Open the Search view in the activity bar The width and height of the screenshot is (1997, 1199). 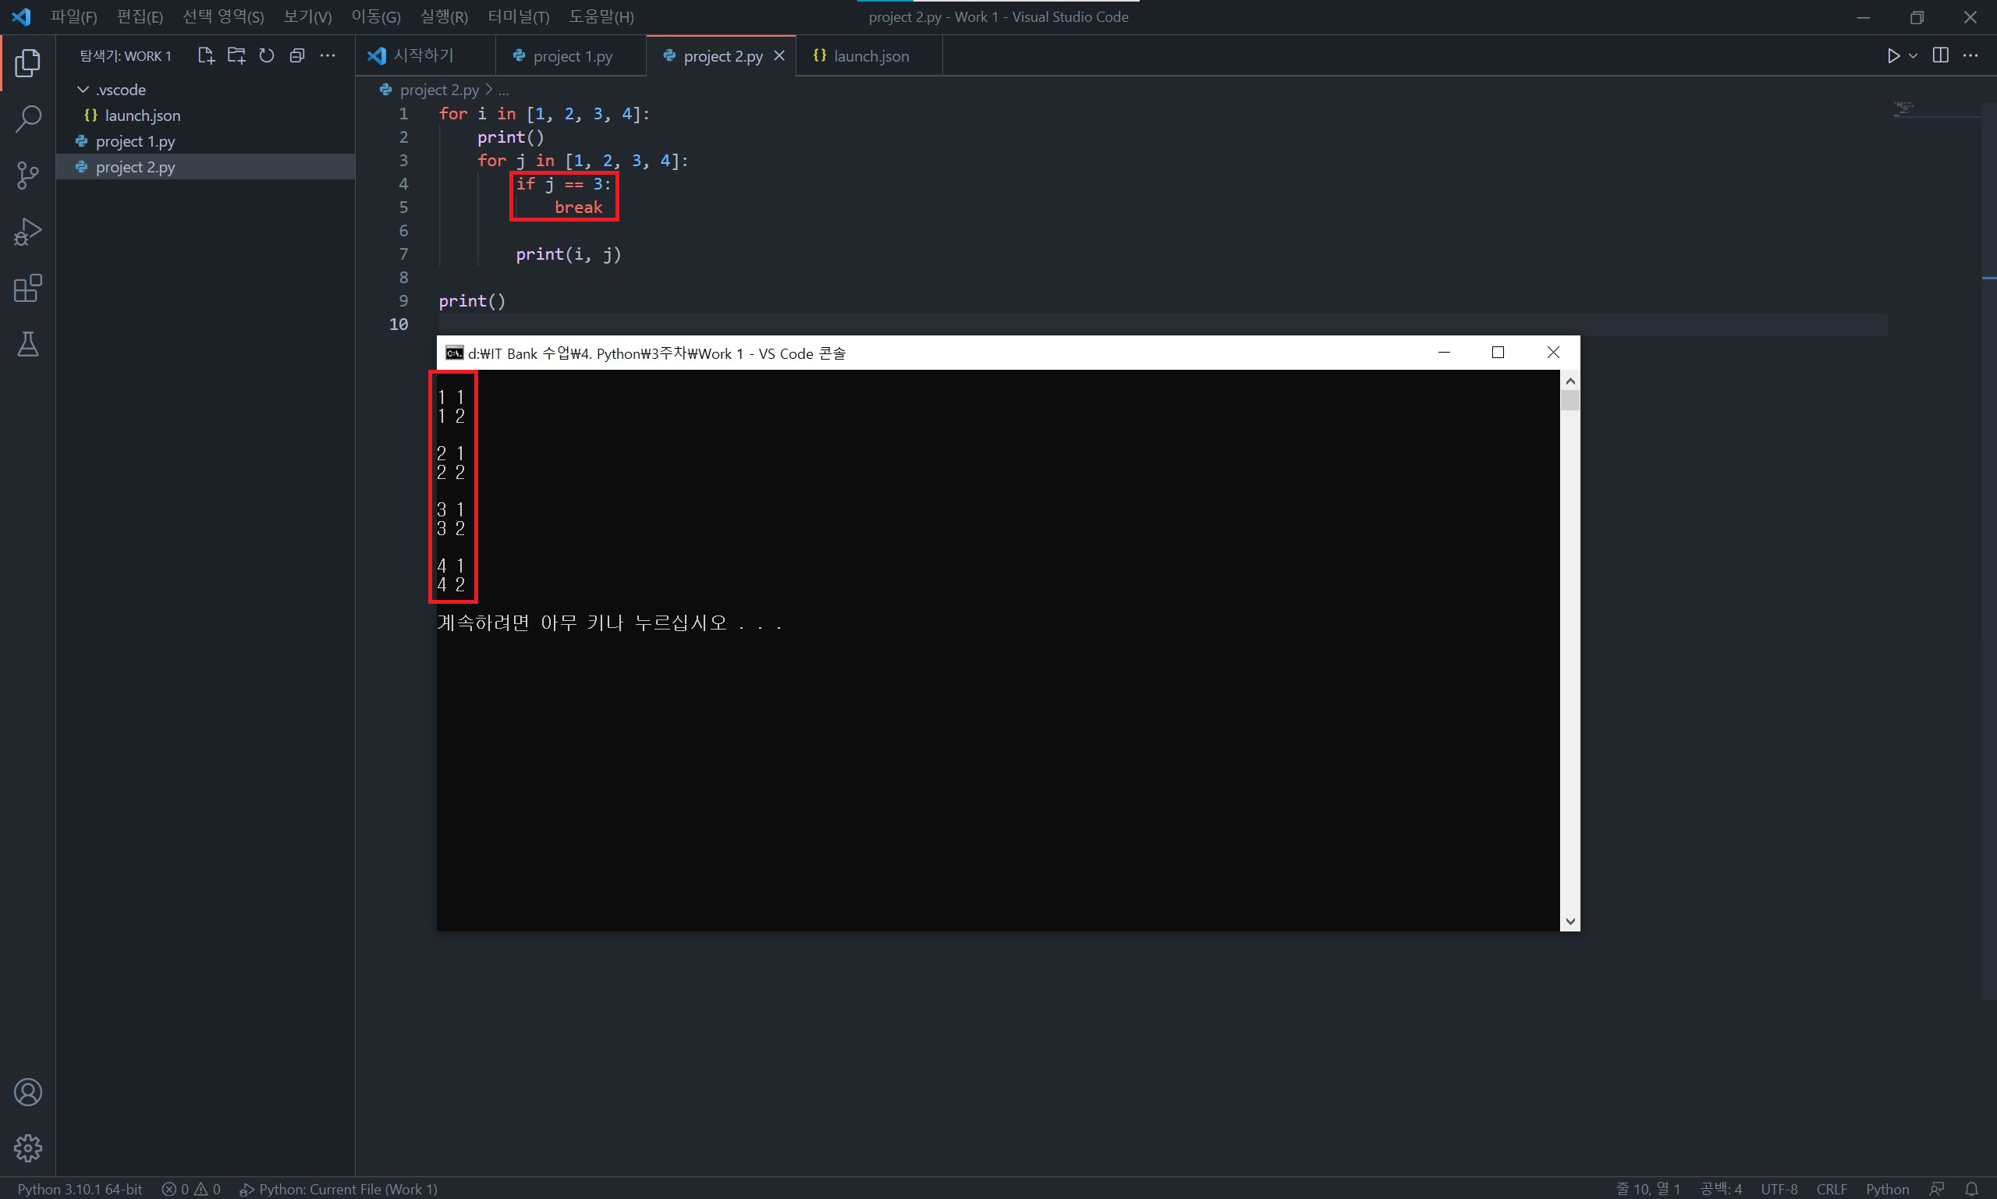[x=27, y=119]
